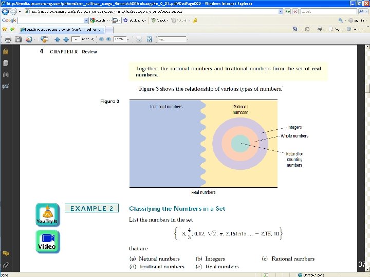
Task: Click into the Google toolbar search field
Action: 51,21
